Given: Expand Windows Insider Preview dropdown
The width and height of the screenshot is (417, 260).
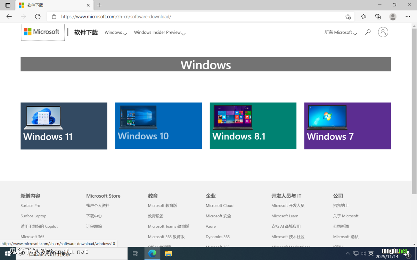Looking at the screenshot, I should [x=160, y=33].
